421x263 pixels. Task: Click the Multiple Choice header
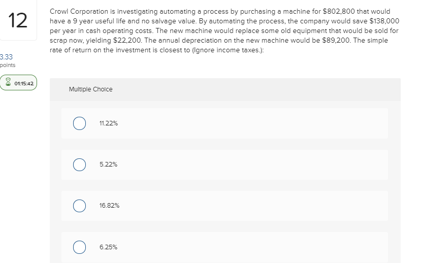click(90, 89)
